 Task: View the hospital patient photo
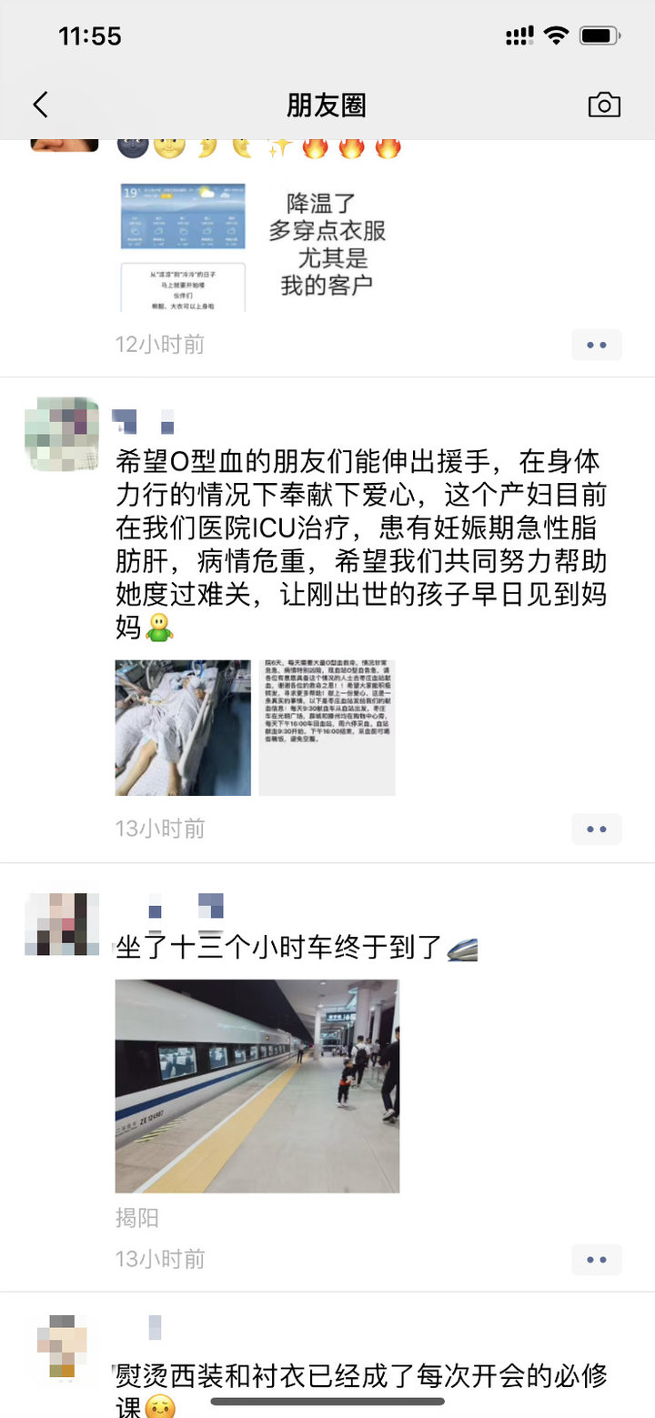pyautogui.click(x=183, y=728)
